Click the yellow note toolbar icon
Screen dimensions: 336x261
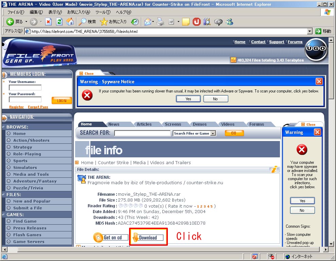(x=185, y=22)
